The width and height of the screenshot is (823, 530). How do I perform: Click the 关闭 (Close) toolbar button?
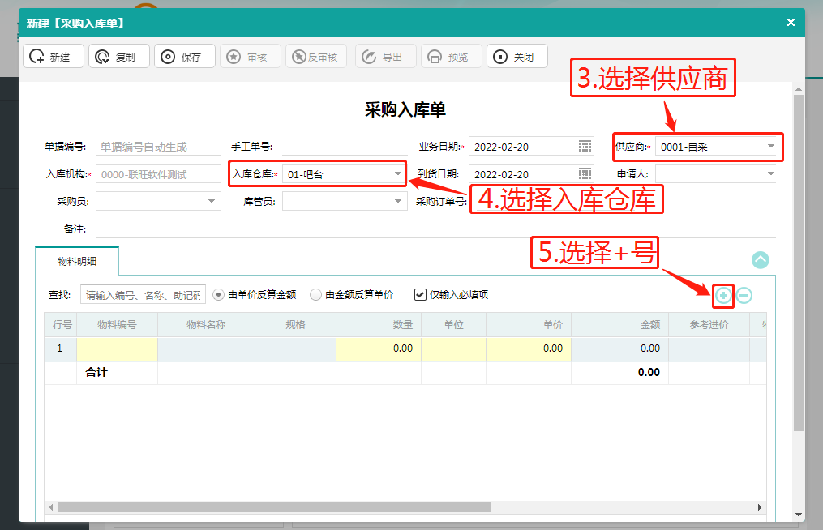517,57
